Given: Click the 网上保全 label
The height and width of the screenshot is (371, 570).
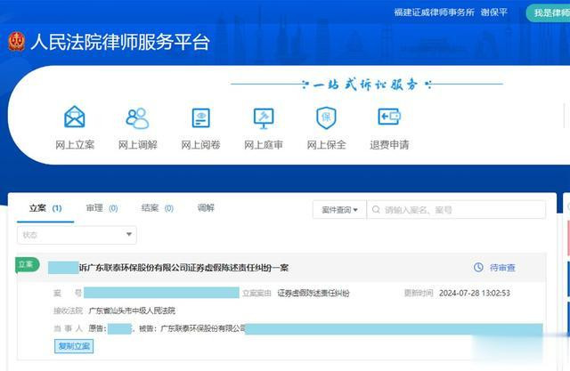Looking at the screenshot, I should [x=327, y=145].
